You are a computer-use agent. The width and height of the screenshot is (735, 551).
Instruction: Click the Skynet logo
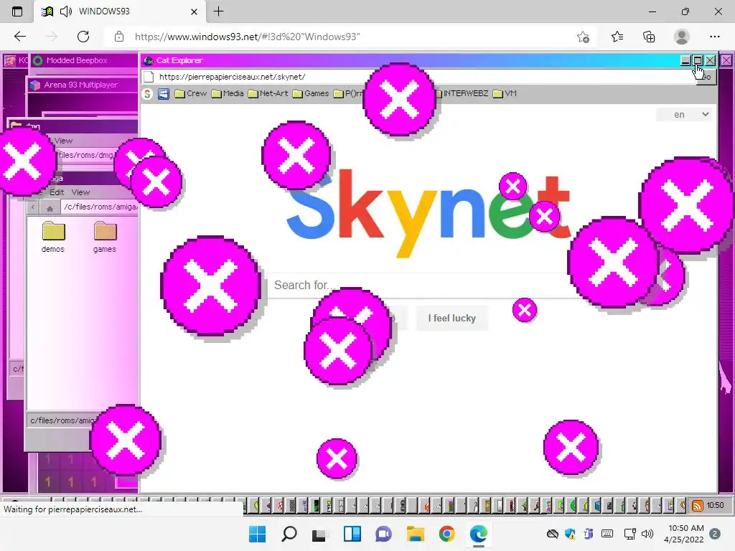[428, 213]
